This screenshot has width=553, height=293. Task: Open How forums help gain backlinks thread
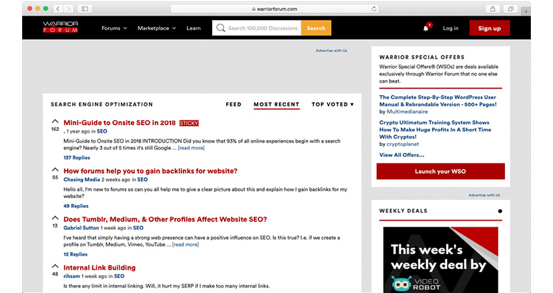click(150, 171)
